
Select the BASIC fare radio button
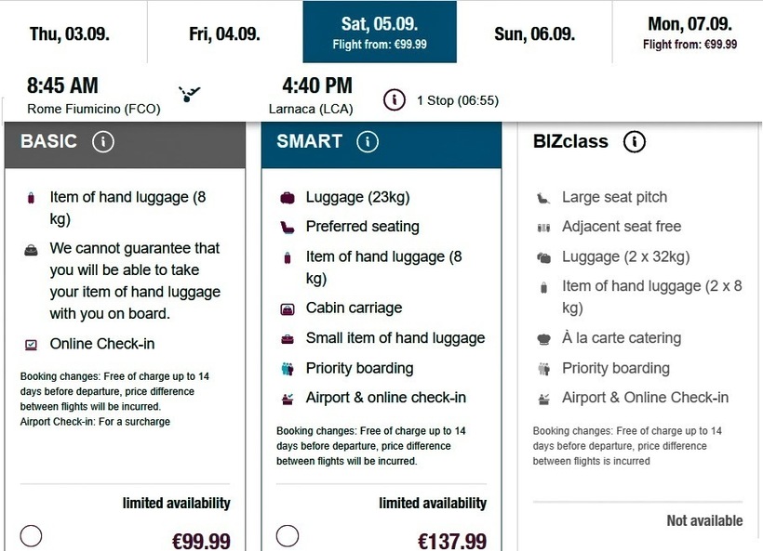(31, 536)
